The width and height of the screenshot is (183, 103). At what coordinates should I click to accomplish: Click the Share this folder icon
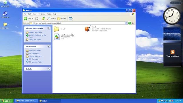click(x=27, y=39)
